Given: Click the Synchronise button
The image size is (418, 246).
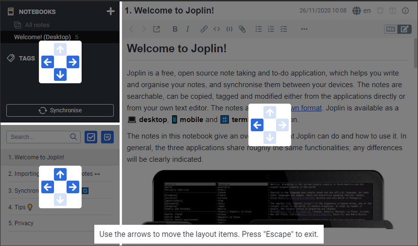Looking at the screenshot, I should pyautogui.click(x=60, y=110).
